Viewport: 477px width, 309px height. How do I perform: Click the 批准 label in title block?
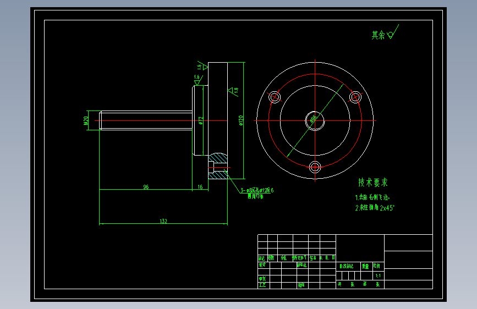click(301, 285)
